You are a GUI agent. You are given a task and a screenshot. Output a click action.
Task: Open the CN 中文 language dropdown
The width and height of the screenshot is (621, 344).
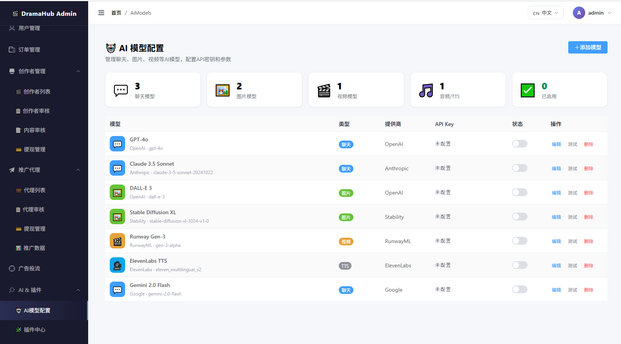[x=546, y=13]
